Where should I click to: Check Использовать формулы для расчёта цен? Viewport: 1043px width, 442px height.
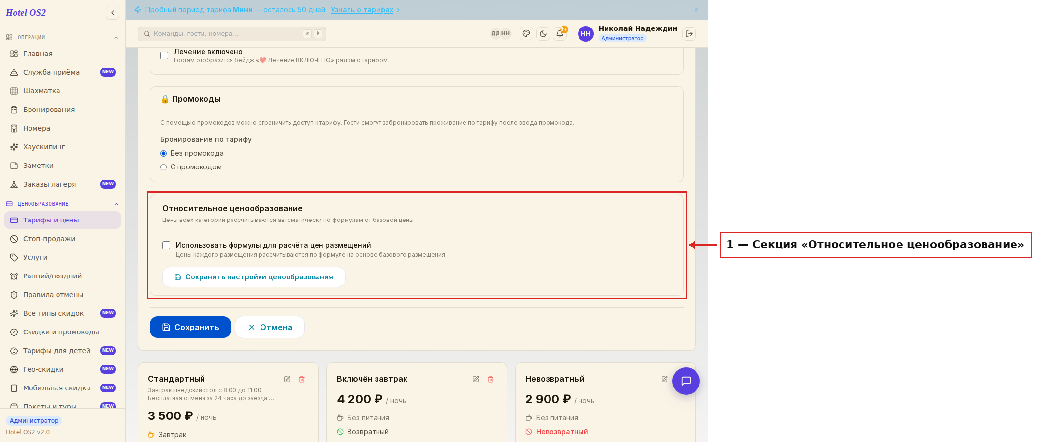tap(166, 245)
